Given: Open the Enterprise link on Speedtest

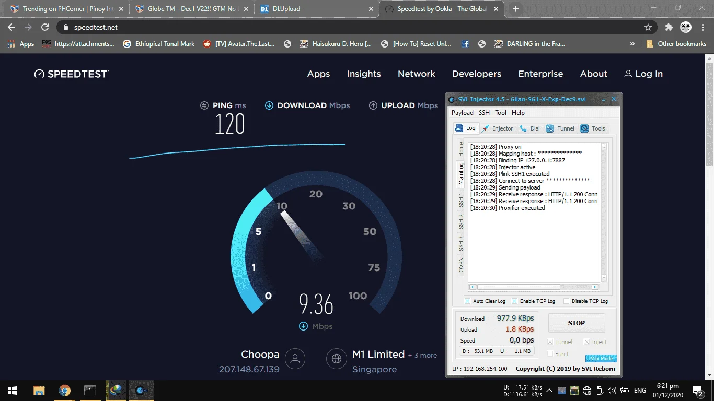Looking at the screenshot, I should pyautogui.click(x=540, y=74).
